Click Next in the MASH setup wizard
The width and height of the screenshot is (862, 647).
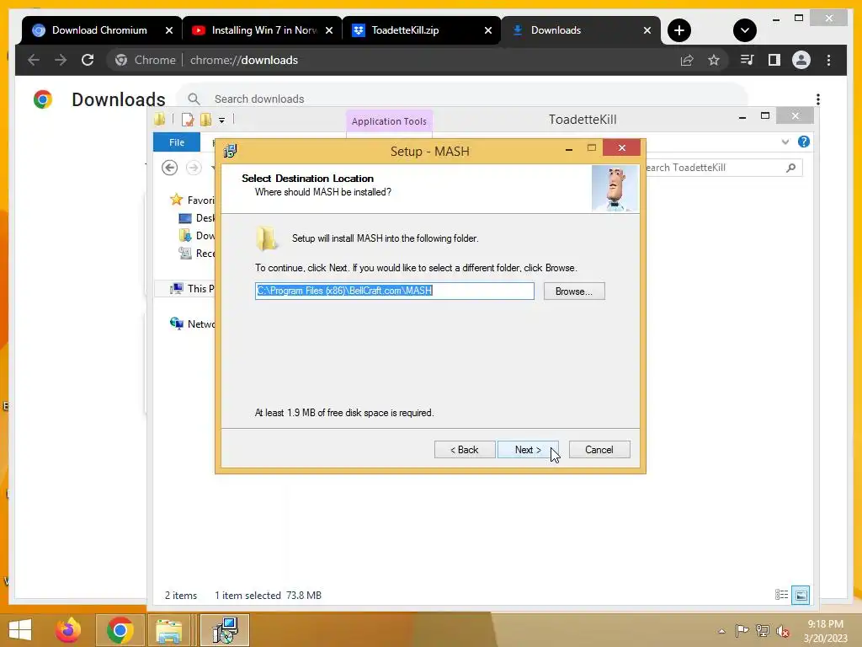[x=528, y=450]
